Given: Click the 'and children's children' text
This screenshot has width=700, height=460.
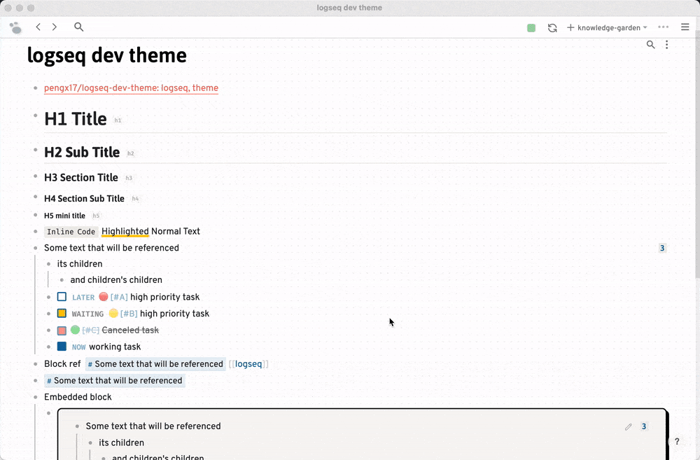Looking at the screenshot, I should point(116,280).
